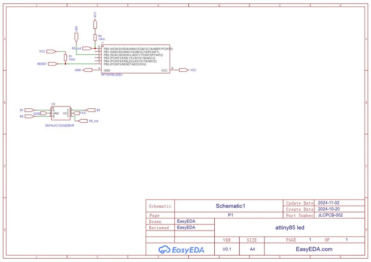Click the Update Date value 2024-11-02
The image size is (371, 262).
pyautogui.click(x=328, y=203)
